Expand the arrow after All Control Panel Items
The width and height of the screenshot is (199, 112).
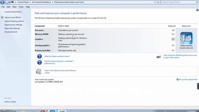click(53, 2)
